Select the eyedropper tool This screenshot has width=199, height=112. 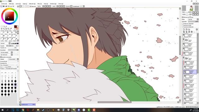pyautogui.click(x=11, y=29)
